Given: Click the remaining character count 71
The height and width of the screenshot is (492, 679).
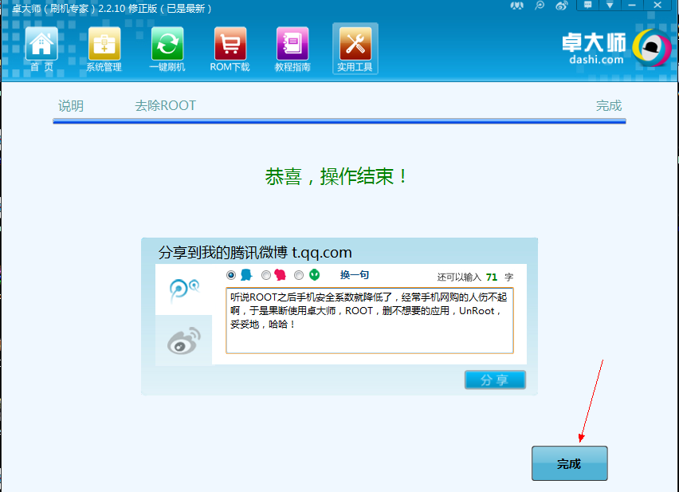Looking at the screenshot, I should coord(492,277).
